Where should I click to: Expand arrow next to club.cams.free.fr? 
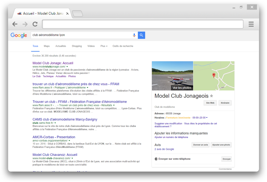pyautogui.click(x=55, y=123)
